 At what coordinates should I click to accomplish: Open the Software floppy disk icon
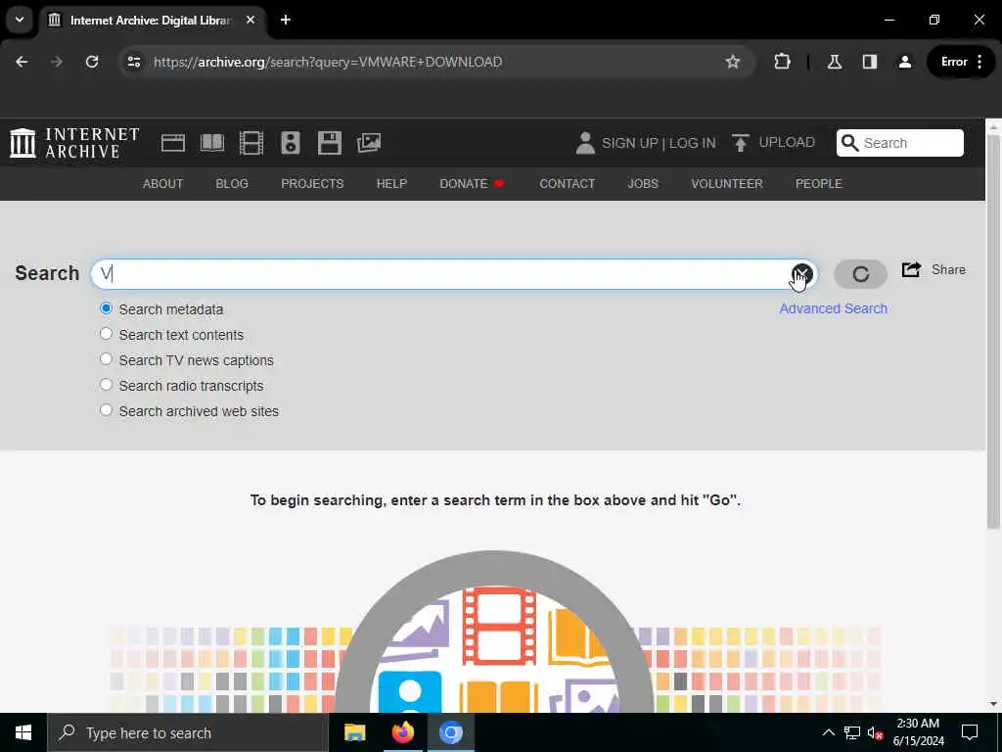pos(330,143)
